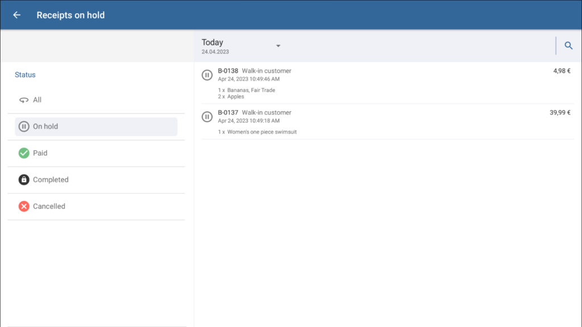Click the back arrow in header

pos(16,15)
